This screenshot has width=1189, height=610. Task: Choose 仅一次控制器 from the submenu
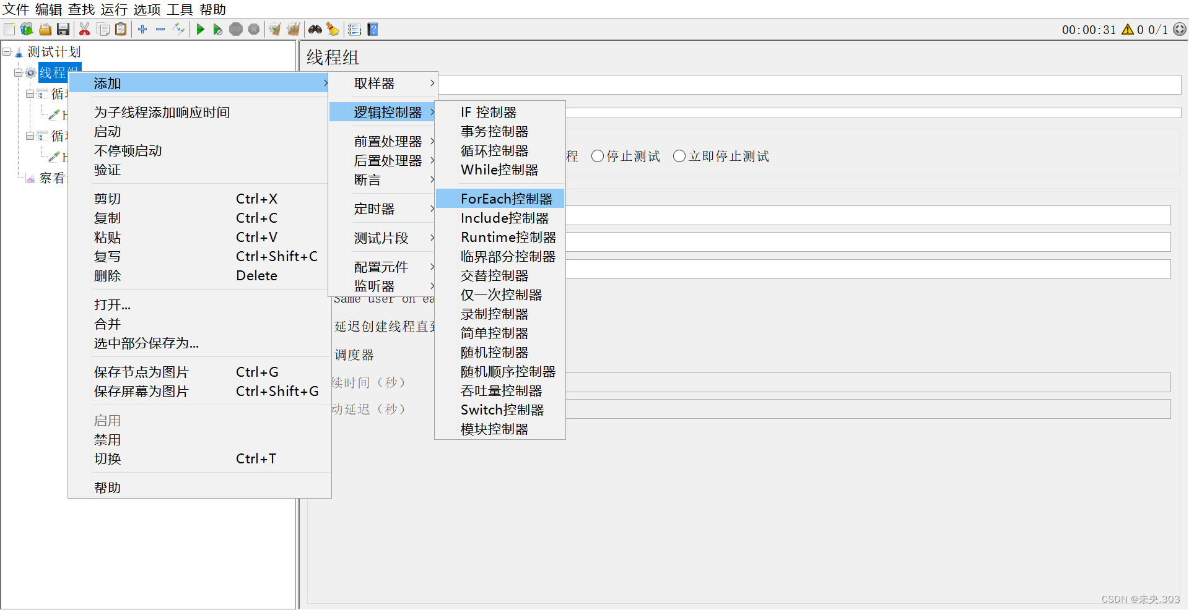[500, 294]
